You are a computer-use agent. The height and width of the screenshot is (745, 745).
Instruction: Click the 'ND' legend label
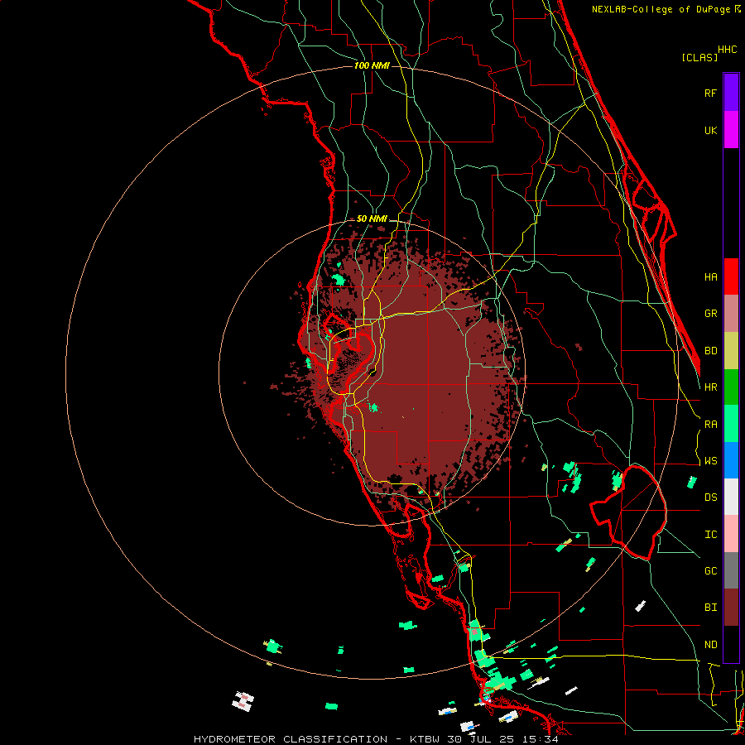coord(710,645)
